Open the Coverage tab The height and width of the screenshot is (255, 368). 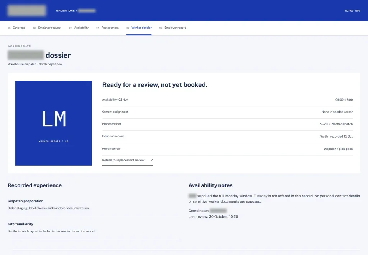[x=16, y=28]
